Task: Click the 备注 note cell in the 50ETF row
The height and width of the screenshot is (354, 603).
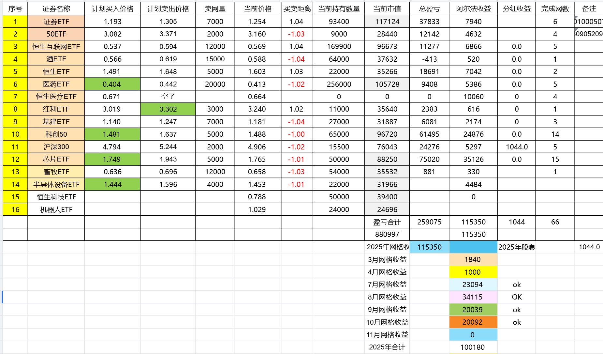Action: [588, 34]
